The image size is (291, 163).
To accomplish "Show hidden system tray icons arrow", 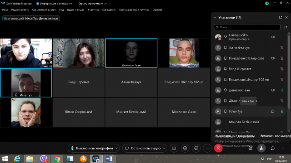I will [x=257, y=159].
